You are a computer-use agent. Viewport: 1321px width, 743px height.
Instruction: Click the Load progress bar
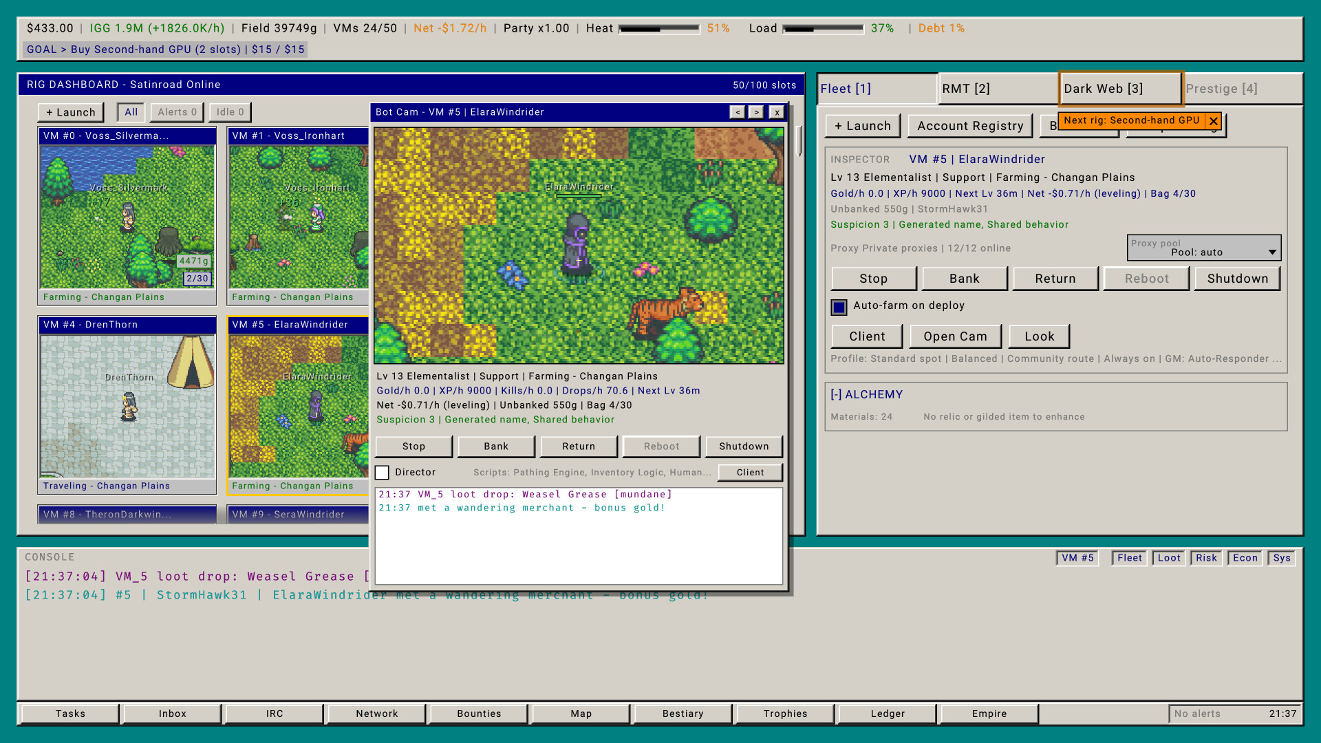[x=823, y=29]
